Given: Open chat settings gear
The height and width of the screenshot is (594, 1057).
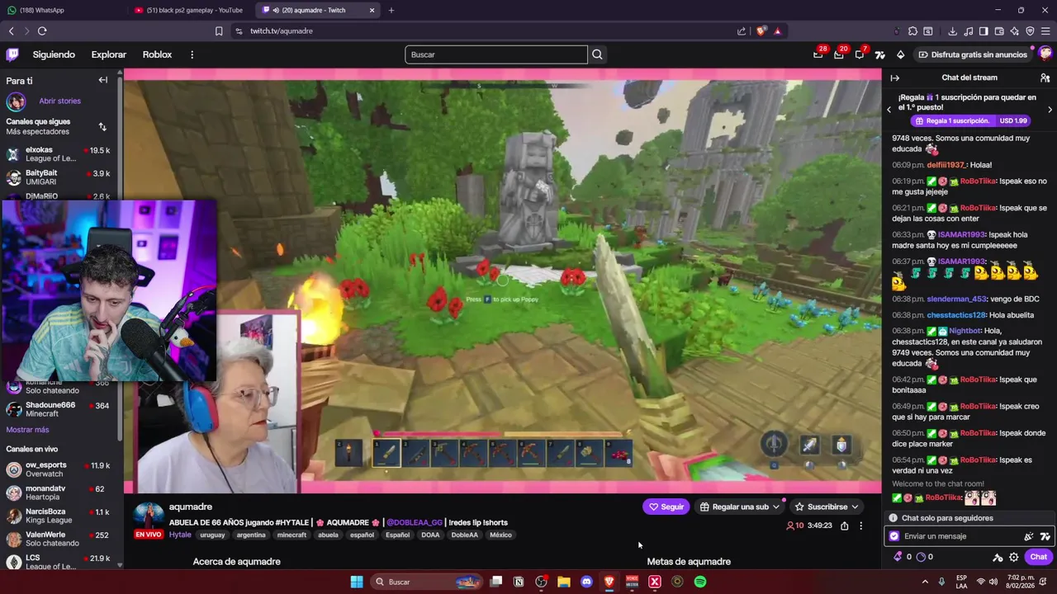Looking at the screenshot, I should [1014, 557].
